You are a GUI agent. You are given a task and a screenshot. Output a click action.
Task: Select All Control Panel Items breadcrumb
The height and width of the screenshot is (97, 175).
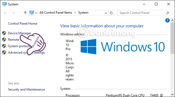coord(56,13)
